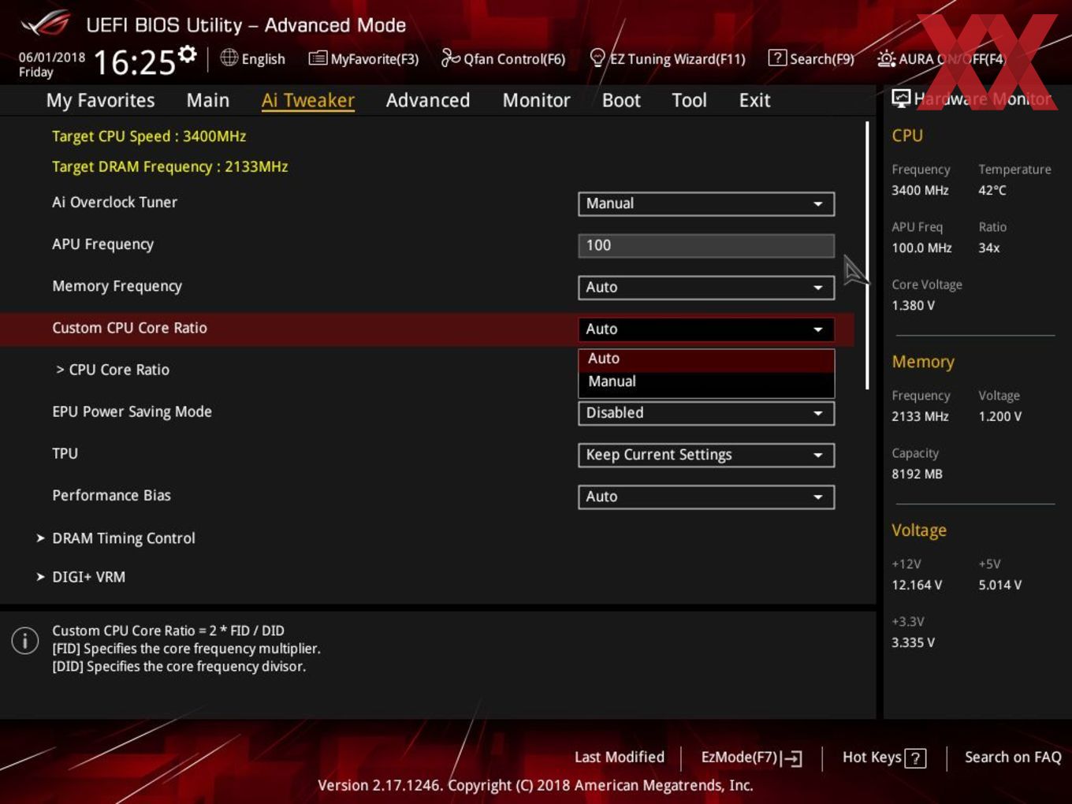Select the Ai Overclock Tuner label

tap(115, 203)
